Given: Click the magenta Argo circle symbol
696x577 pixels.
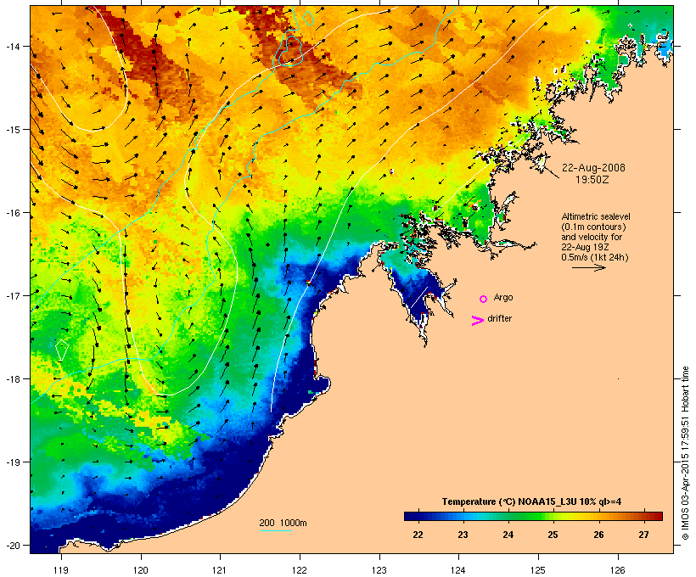Looking at the screenshot, I should pyautogui.click(x=484, y=299).
